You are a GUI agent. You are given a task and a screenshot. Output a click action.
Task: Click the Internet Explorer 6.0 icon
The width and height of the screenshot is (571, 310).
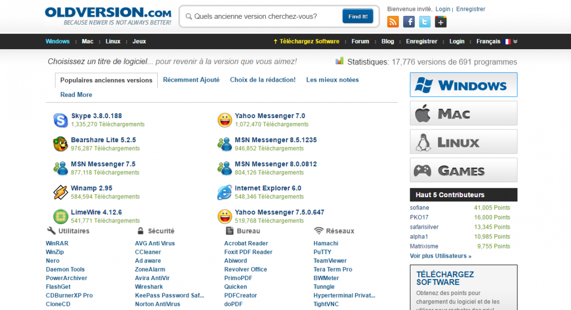[225, 192]
